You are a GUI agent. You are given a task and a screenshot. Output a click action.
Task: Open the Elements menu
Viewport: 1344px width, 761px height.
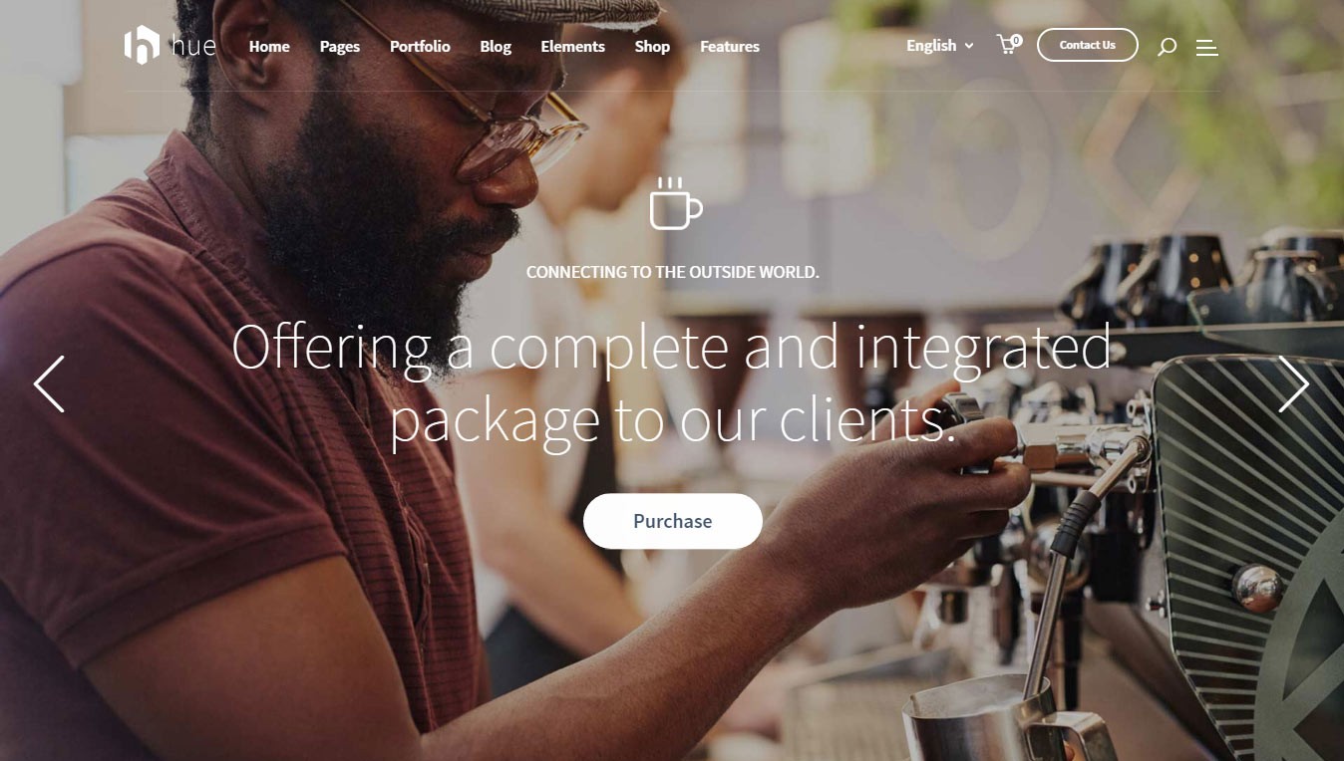pos(572,47)
